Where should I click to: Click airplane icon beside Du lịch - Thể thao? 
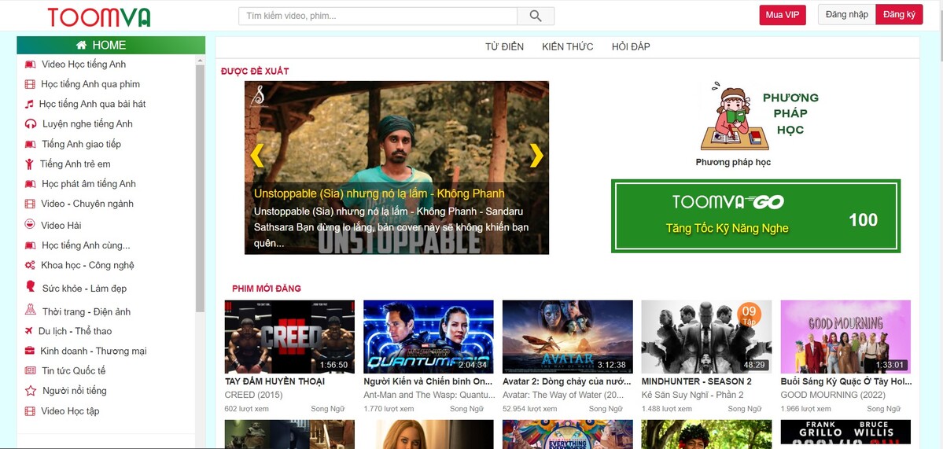click(28, 331)
